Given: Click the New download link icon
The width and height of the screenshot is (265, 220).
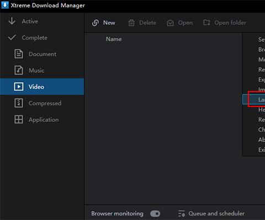Looking at the screenshot, I should [96, 23].
